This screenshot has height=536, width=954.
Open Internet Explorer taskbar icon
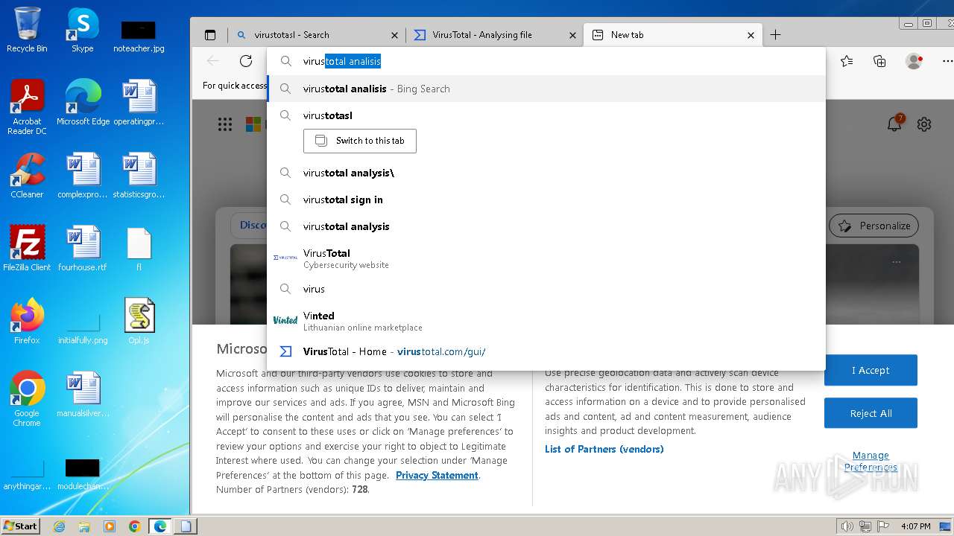60,526
